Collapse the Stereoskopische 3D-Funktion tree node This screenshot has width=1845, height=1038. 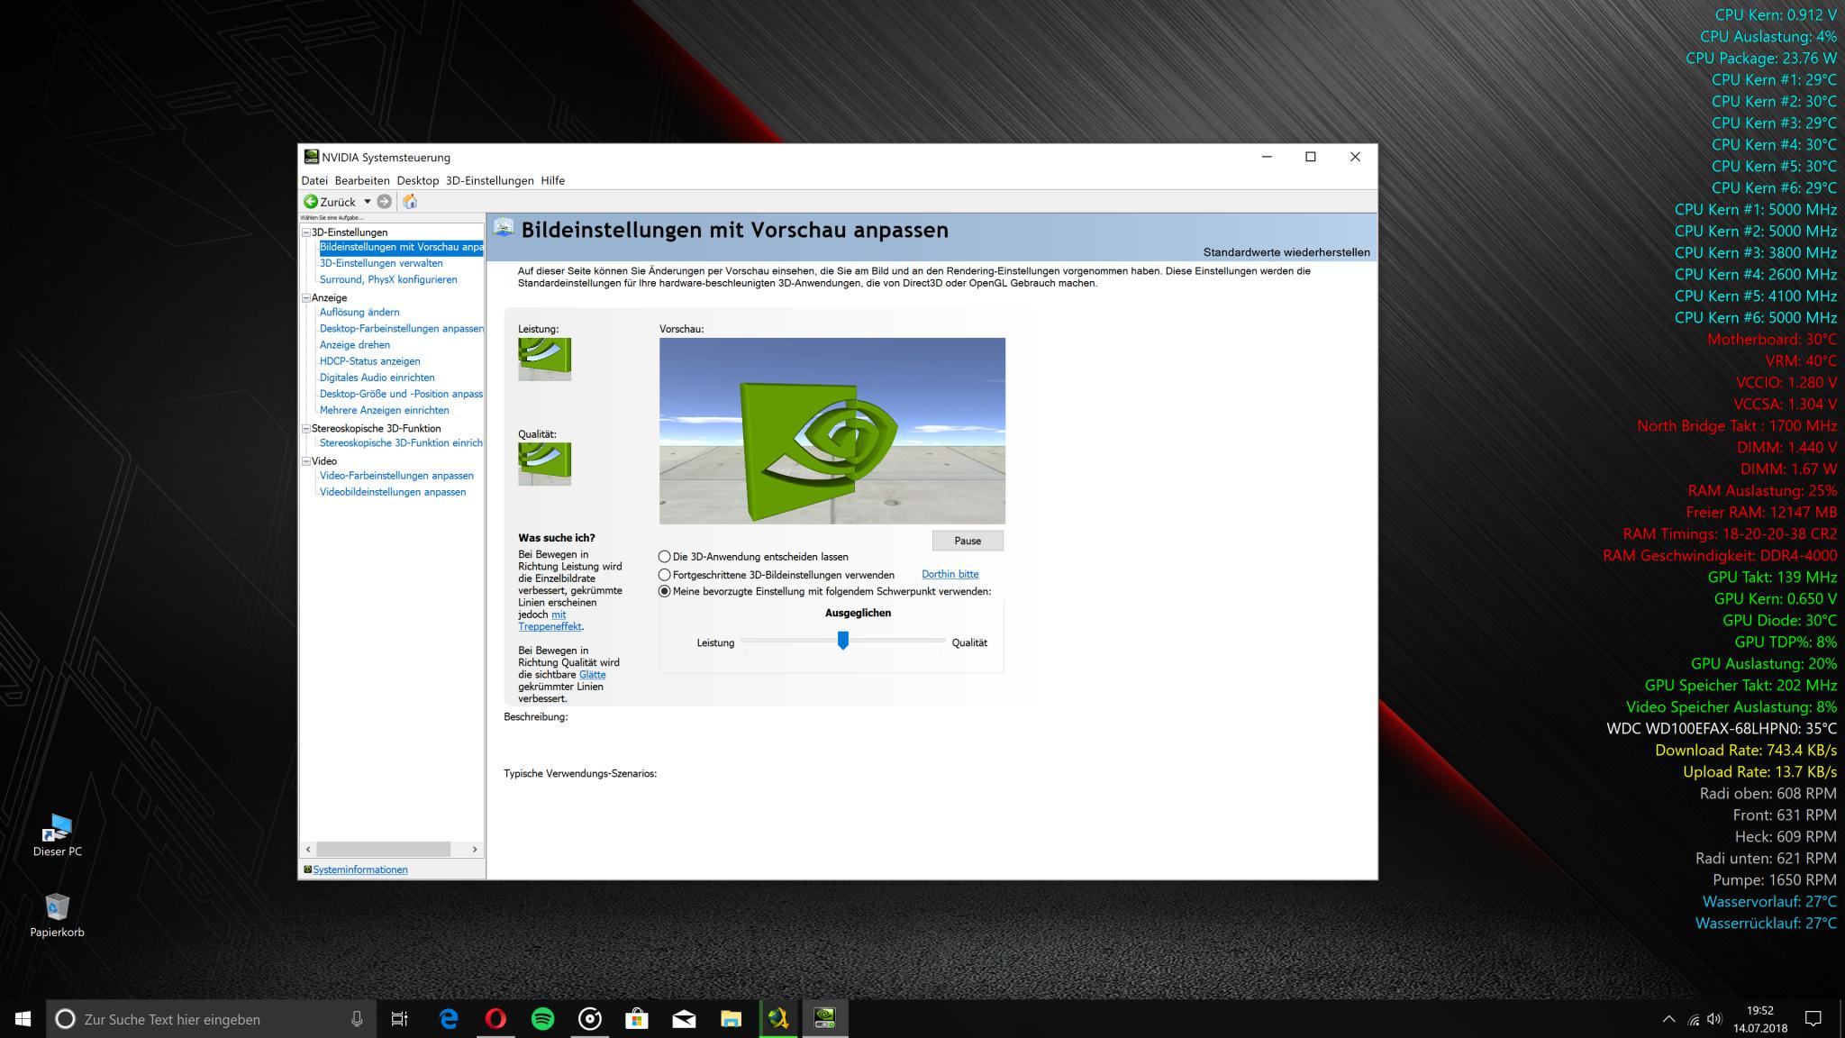pos(306,428)
